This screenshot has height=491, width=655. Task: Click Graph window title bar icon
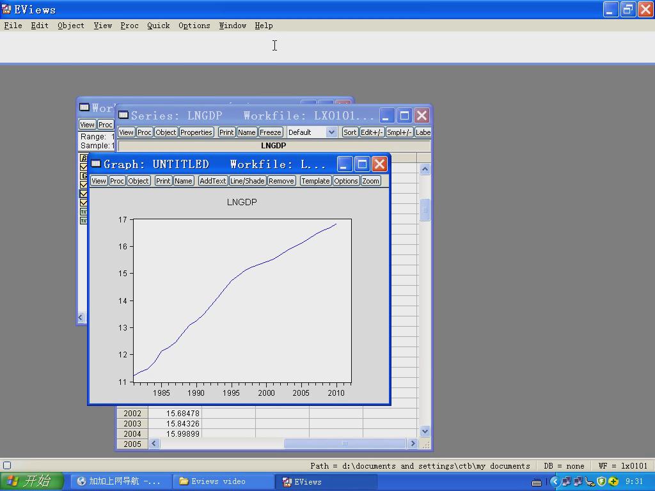(x=96, y=163)
